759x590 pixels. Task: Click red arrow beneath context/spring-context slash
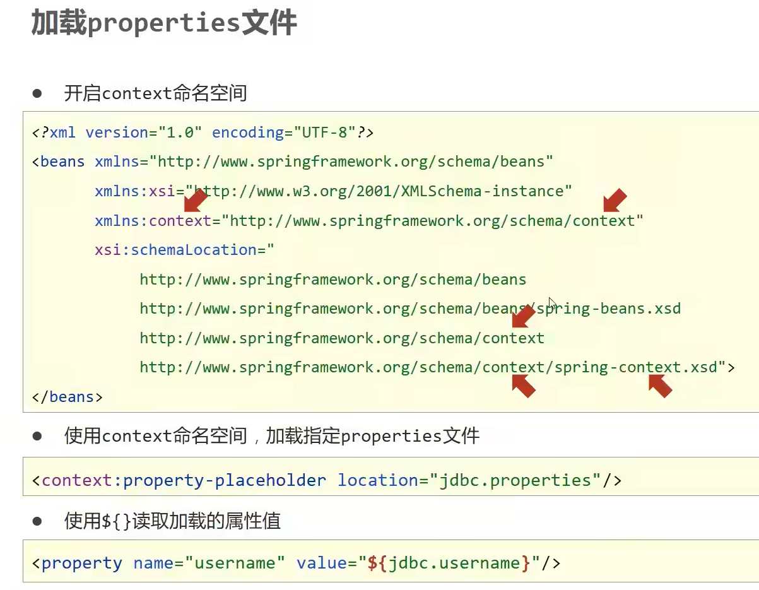coord(523,385)
